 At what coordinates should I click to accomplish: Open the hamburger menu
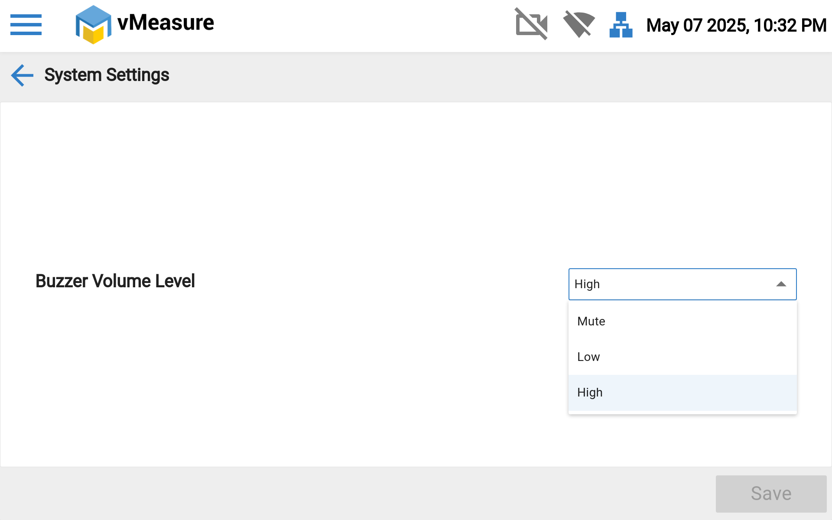26,25
